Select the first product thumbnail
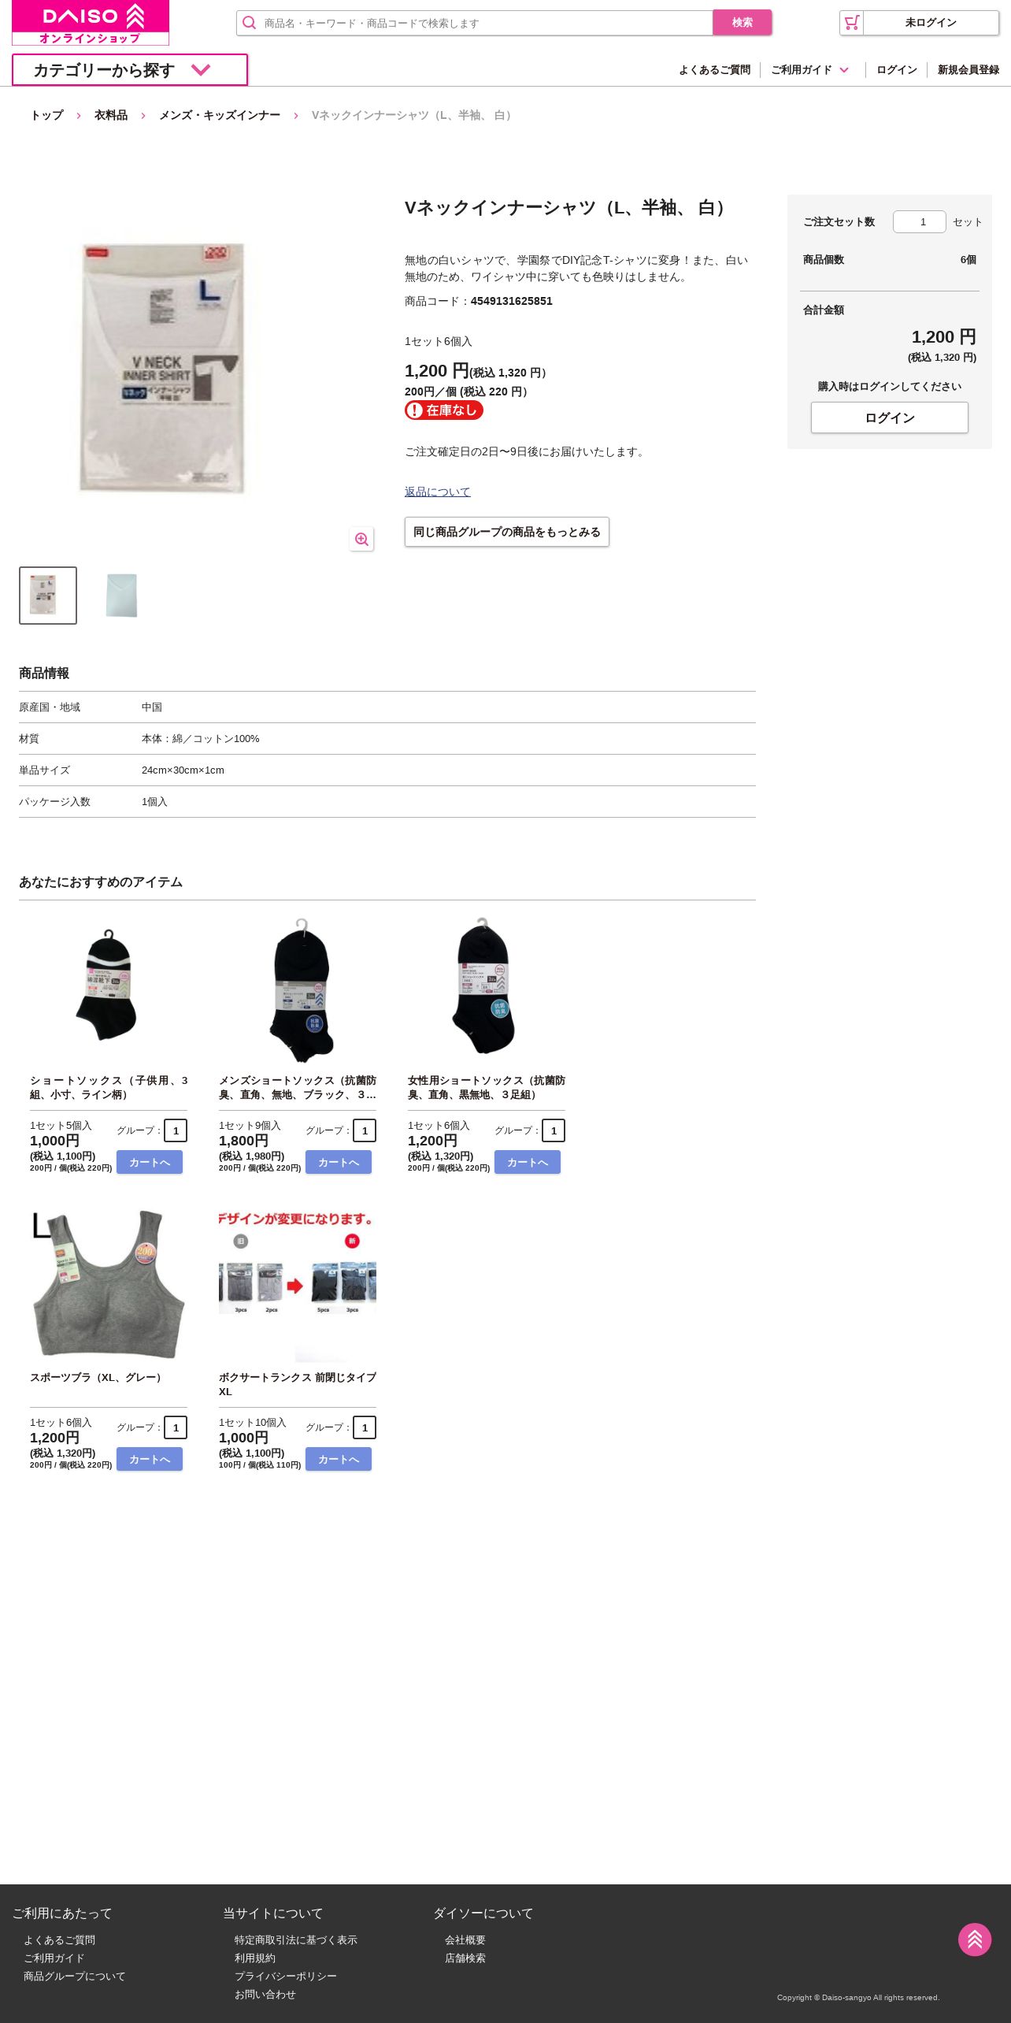 click(48, 596)
